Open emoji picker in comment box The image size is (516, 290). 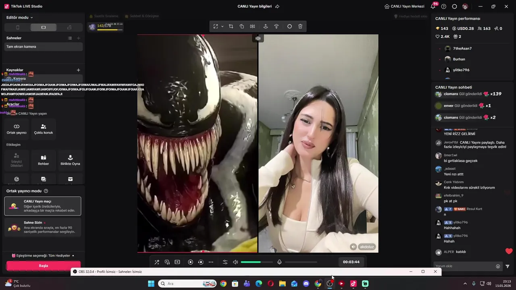click(498, 266)
